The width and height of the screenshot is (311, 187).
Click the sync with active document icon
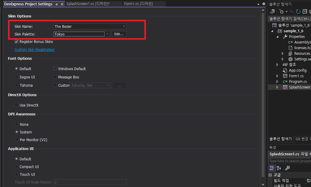point(292,12)
